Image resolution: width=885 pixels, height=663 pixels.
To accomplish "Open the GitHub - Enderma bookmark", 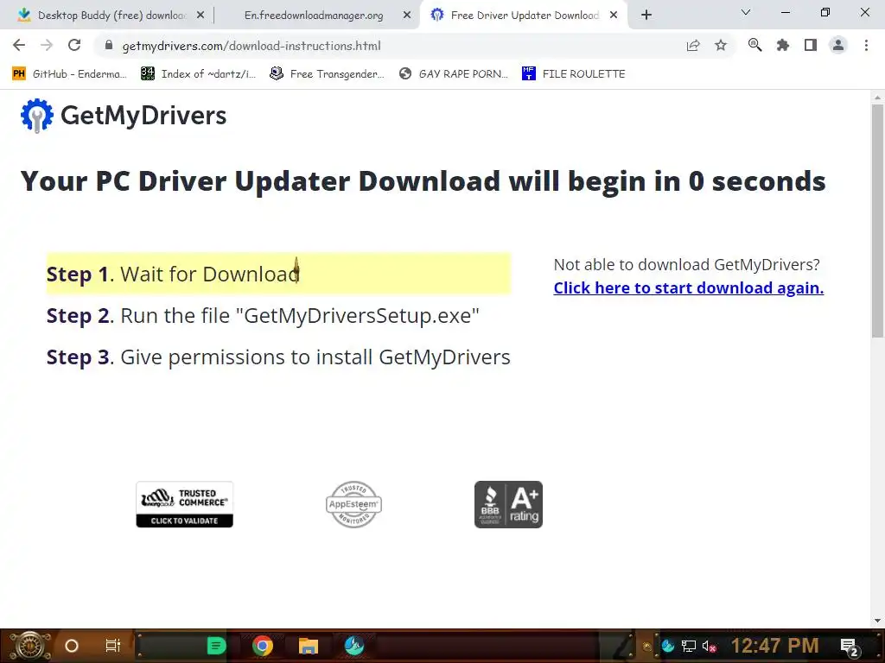I will point(69,74).
